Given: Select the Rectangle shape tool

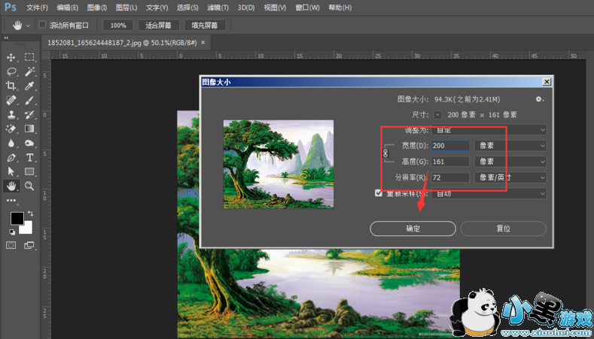Looking at the screenshot, I should 29,171.
